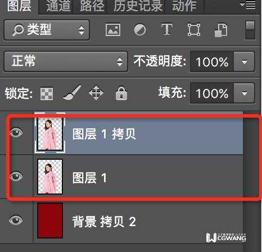Filter for adjustment layers icon

tap(140, 29)
